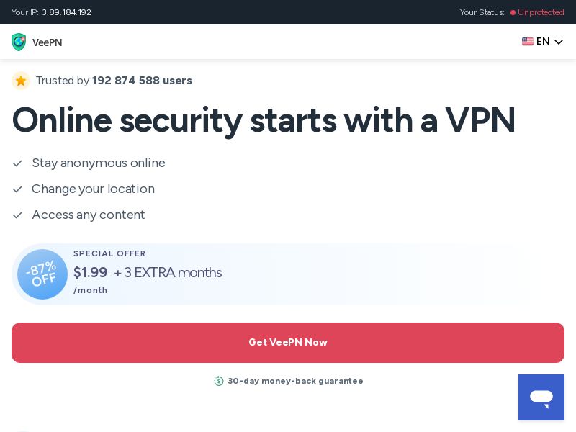Click the Unprotected status indicator dot
The image size is (576, 432).
[x=513, y=12]
